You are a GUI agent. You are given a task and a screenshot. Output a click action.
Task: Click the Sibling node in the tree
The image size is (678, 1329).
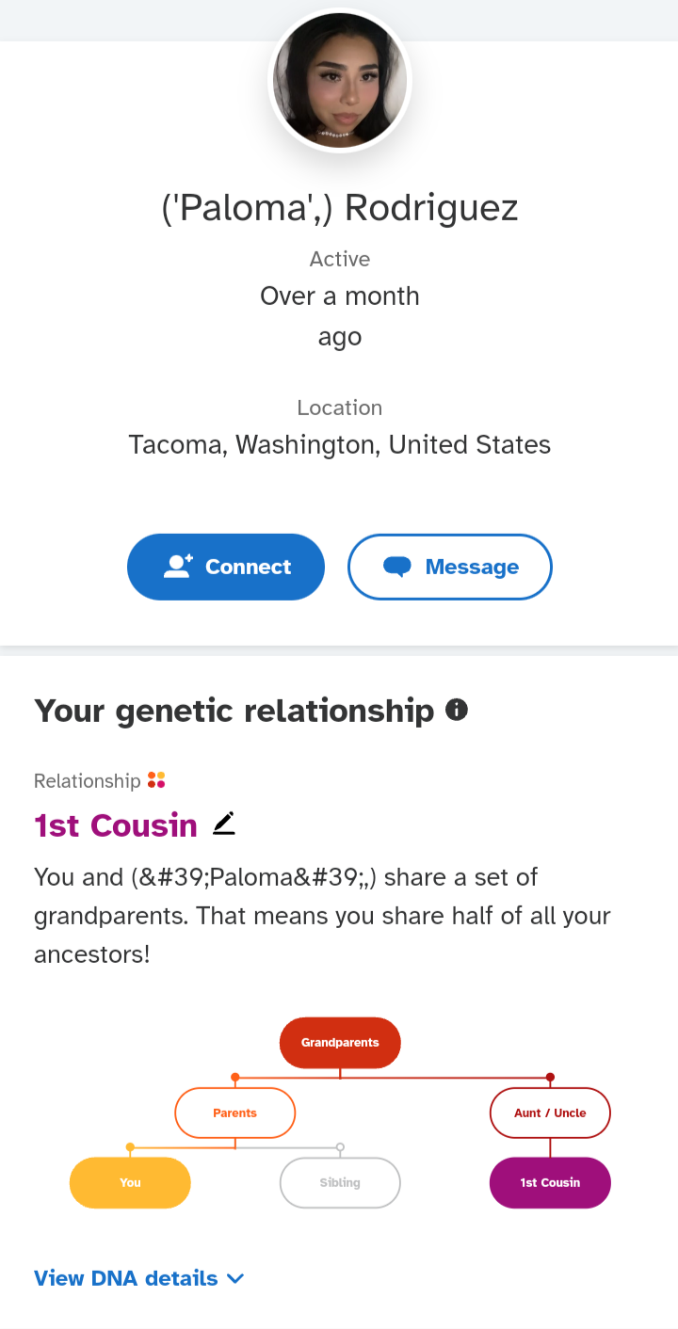tap(340, 1182)
